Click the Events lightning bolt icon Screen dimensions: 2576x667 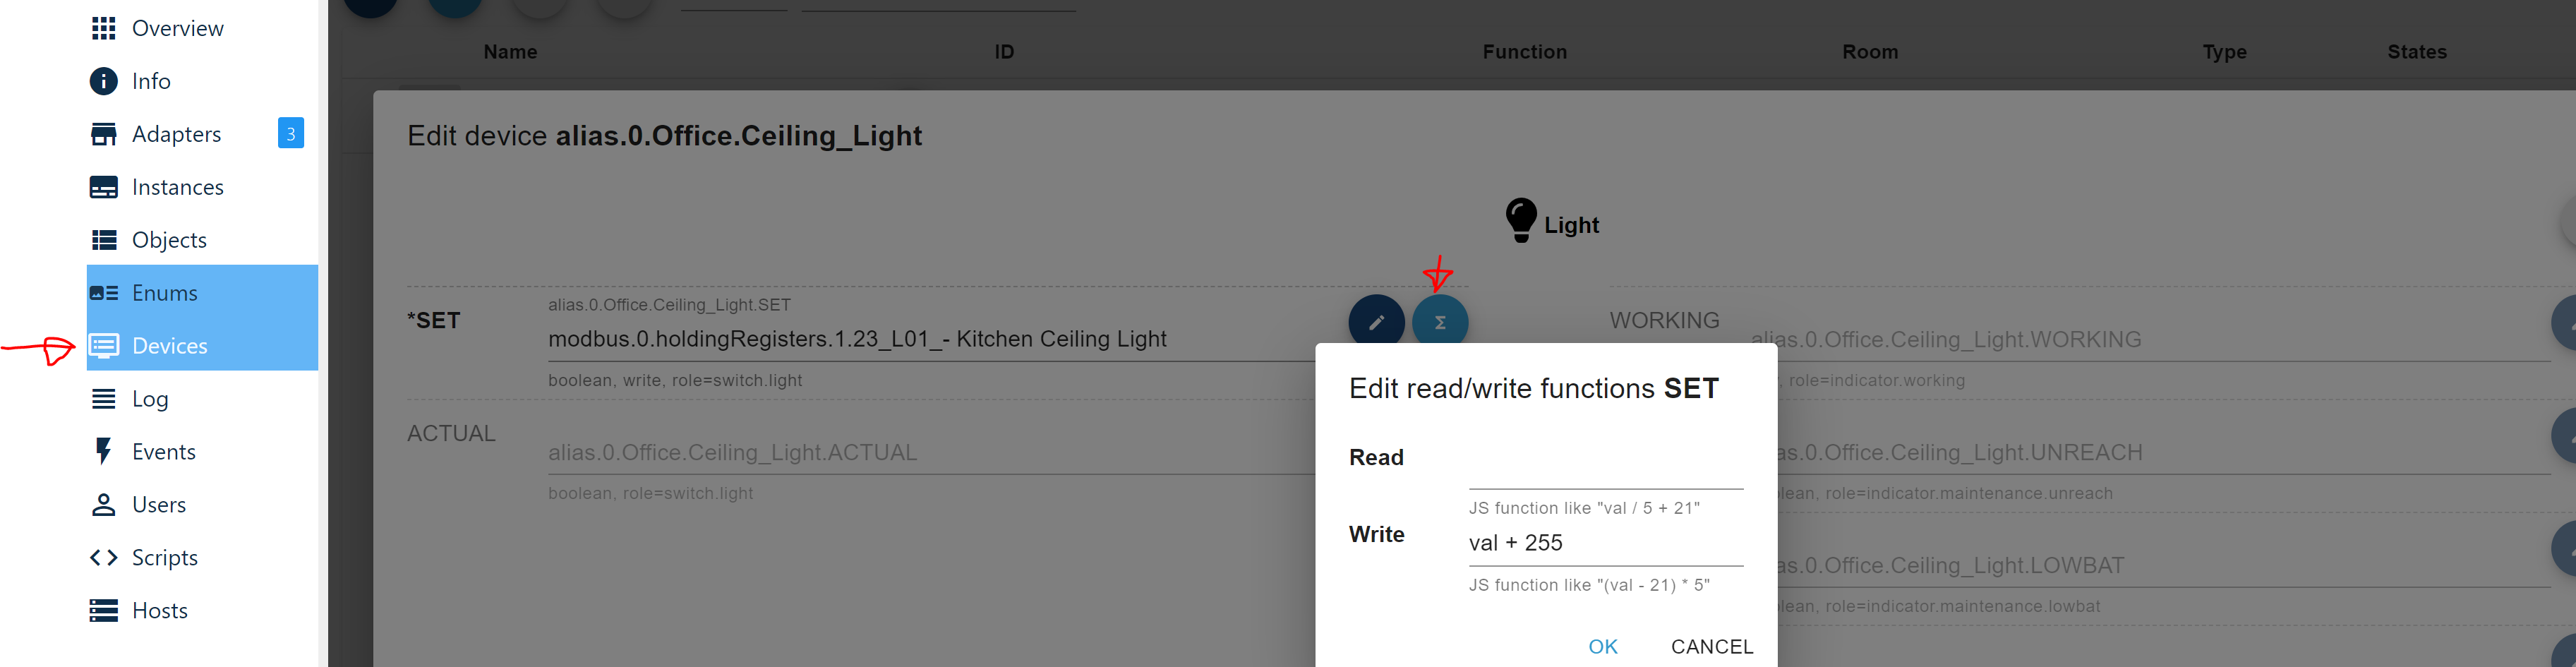tap(103, 452)
